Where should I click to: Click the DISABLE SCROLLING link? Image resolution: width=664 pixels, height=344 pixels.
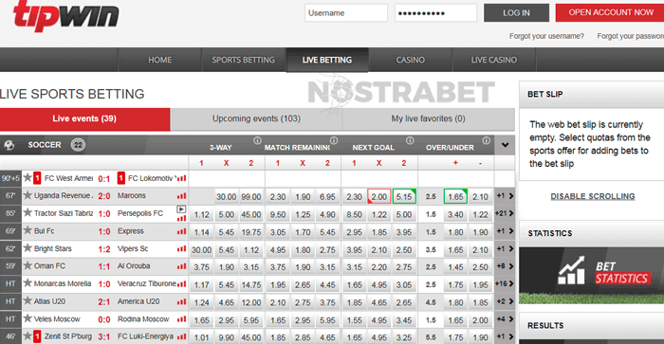click(593, 196)
